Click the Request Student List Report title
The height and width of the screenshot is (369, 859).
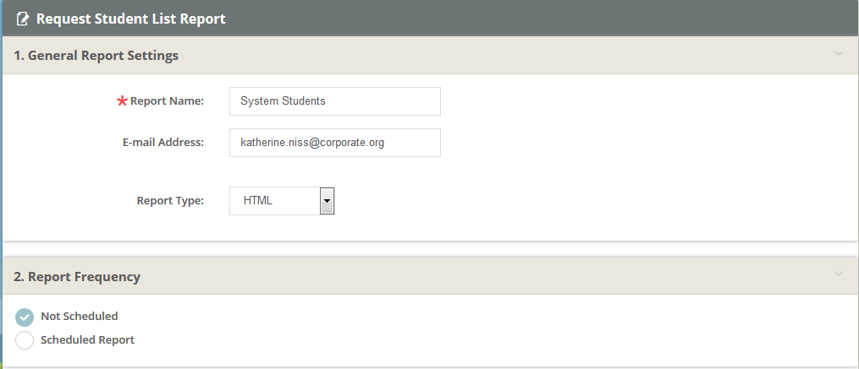(130, 19)
